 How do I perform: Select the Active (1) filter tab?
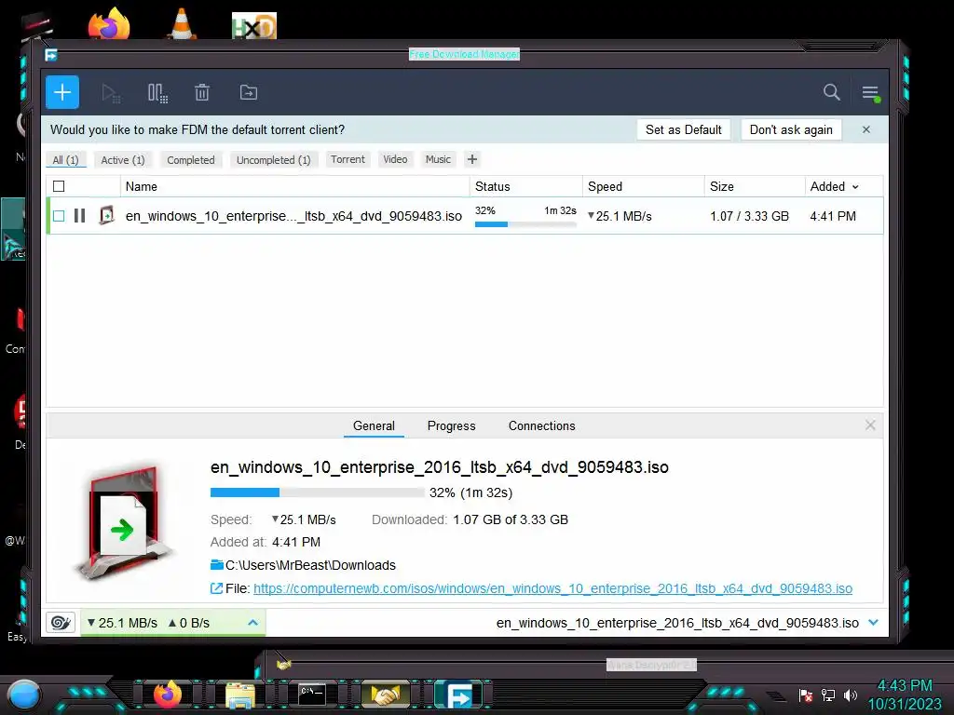click(x=123, y=160)
